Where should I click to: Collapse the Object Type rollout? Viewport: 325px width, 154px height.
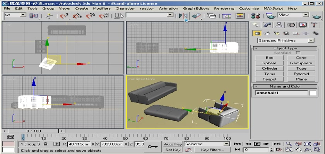(x=285, y=48)
